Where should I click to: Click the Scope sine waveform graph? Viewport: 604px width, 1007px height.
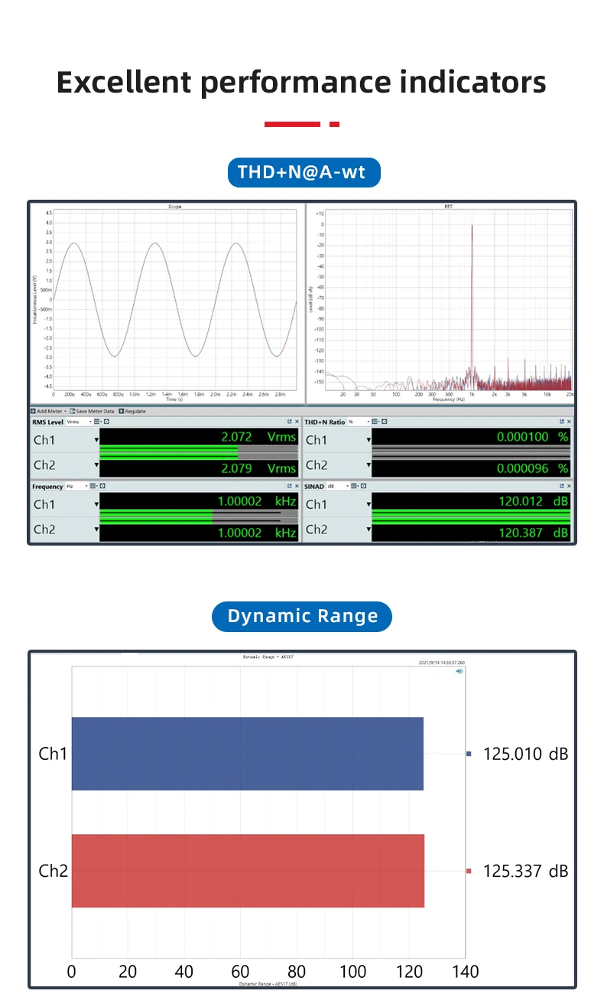(174, 299)
